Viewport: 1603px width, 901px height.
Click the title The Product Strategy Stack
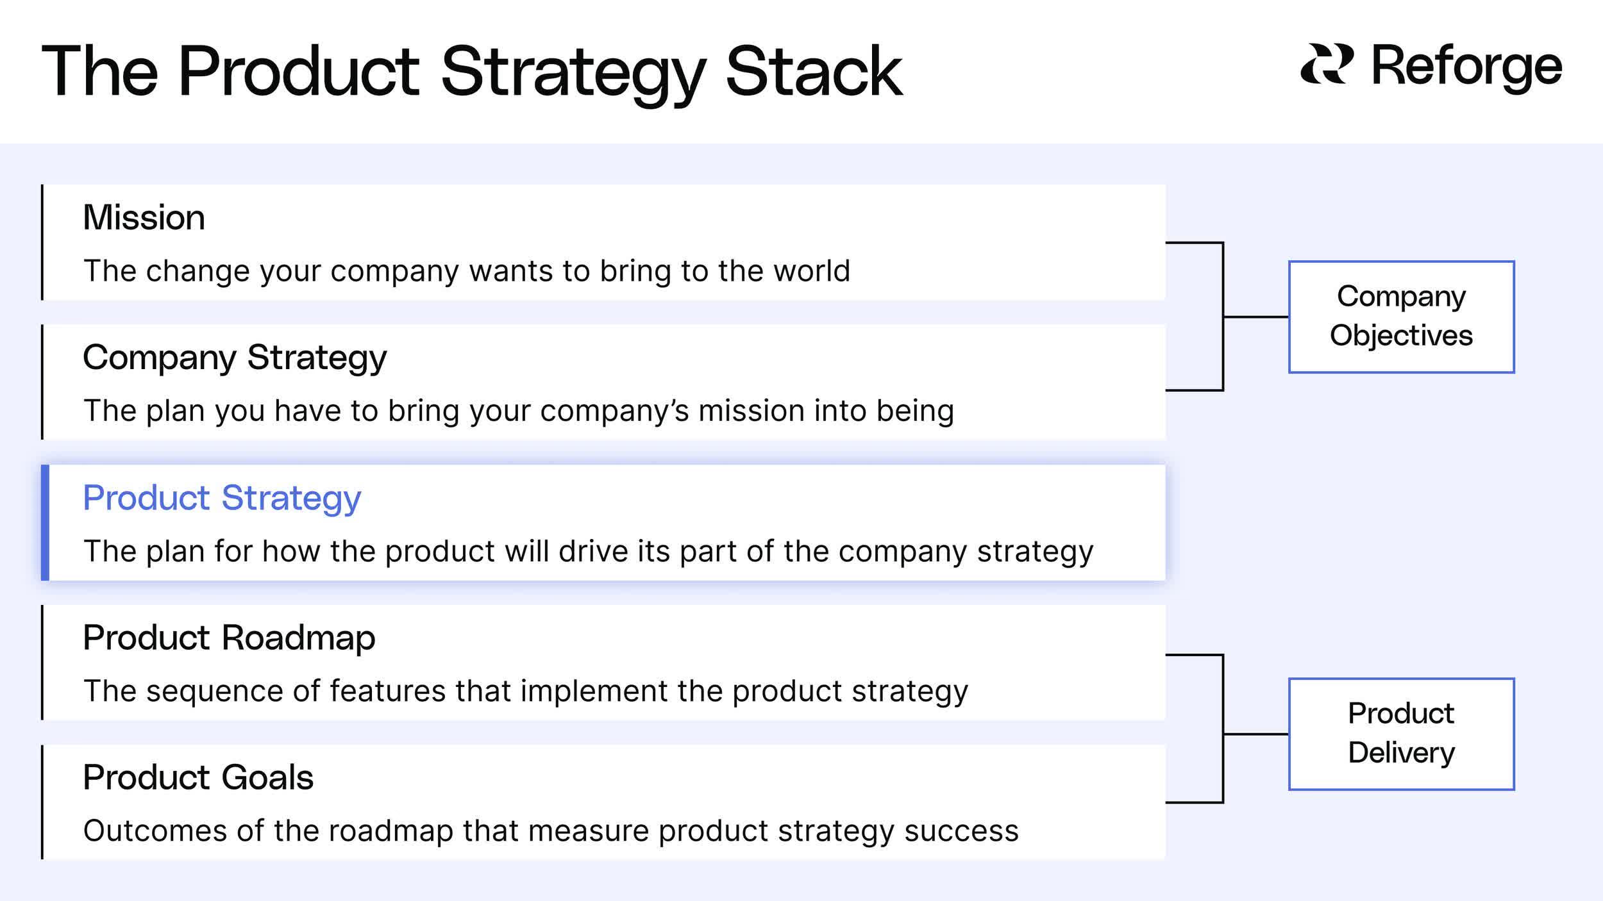(472, 72)
